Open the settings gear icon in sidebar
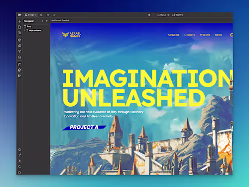This screenshot has width=249, height=187. (19, 150)
